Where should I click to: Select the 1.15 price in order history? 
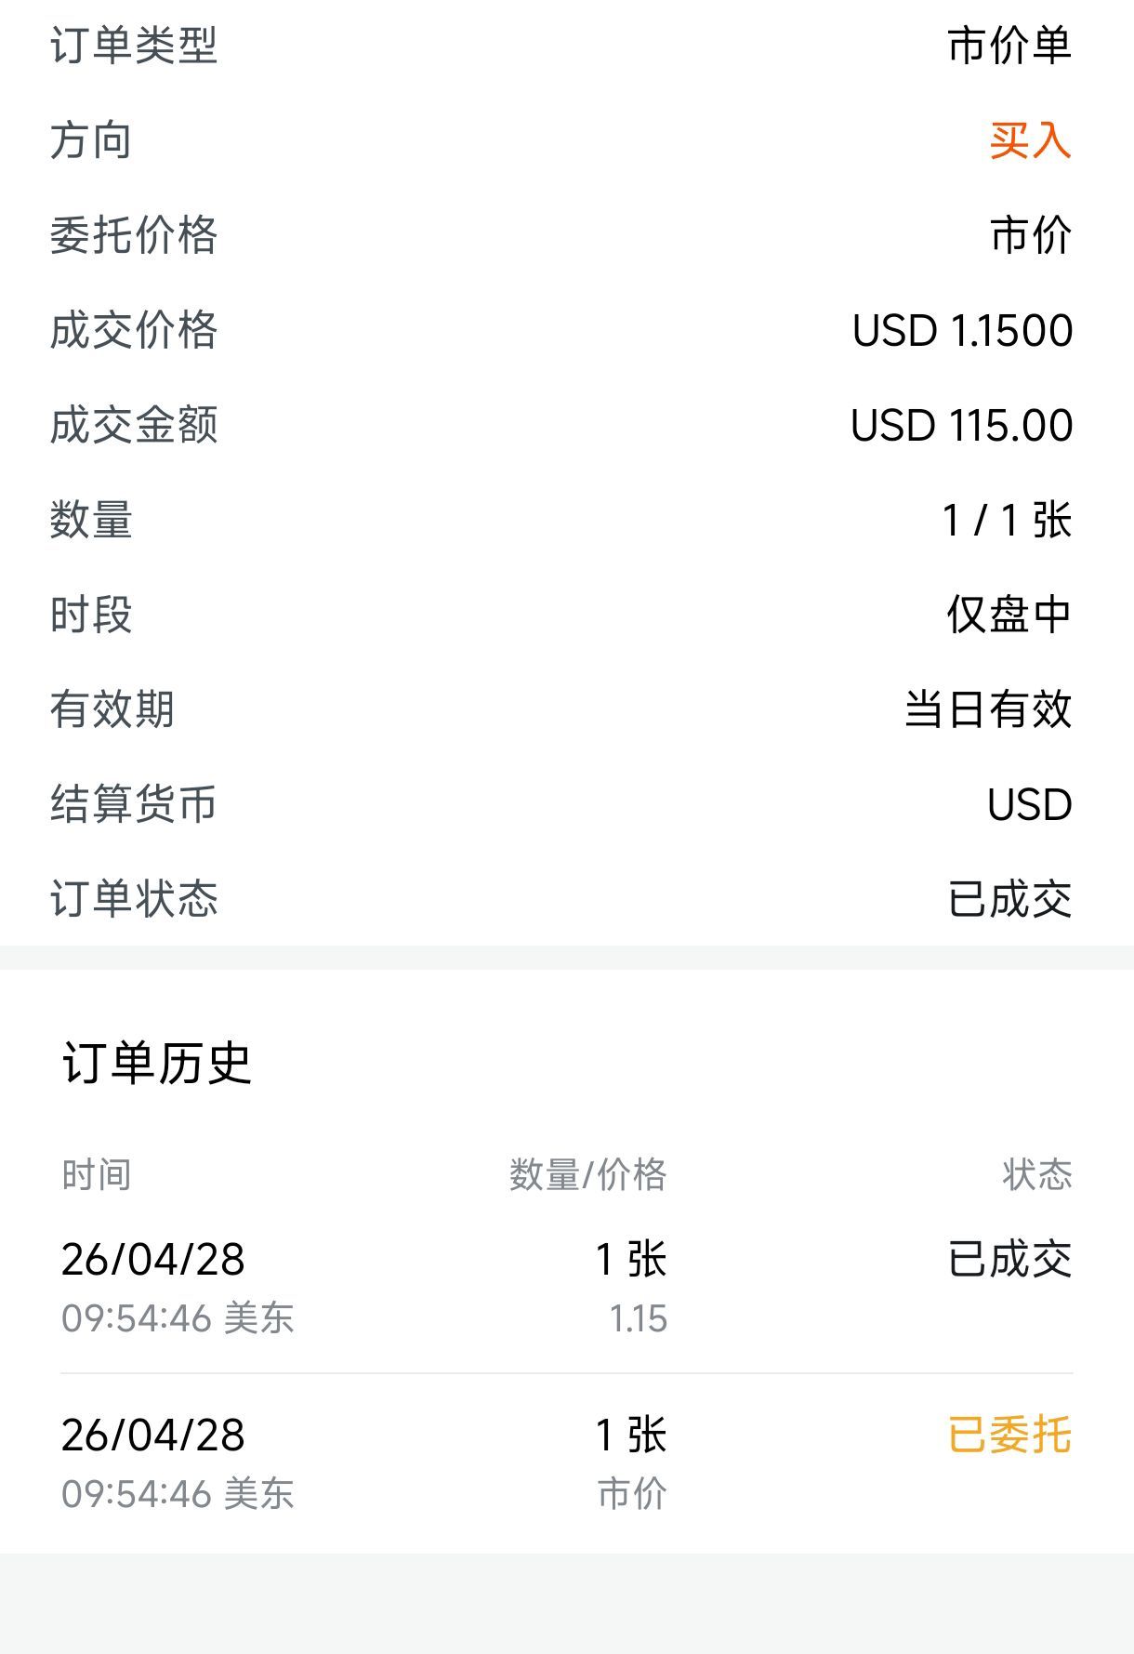coord(639,1318)
